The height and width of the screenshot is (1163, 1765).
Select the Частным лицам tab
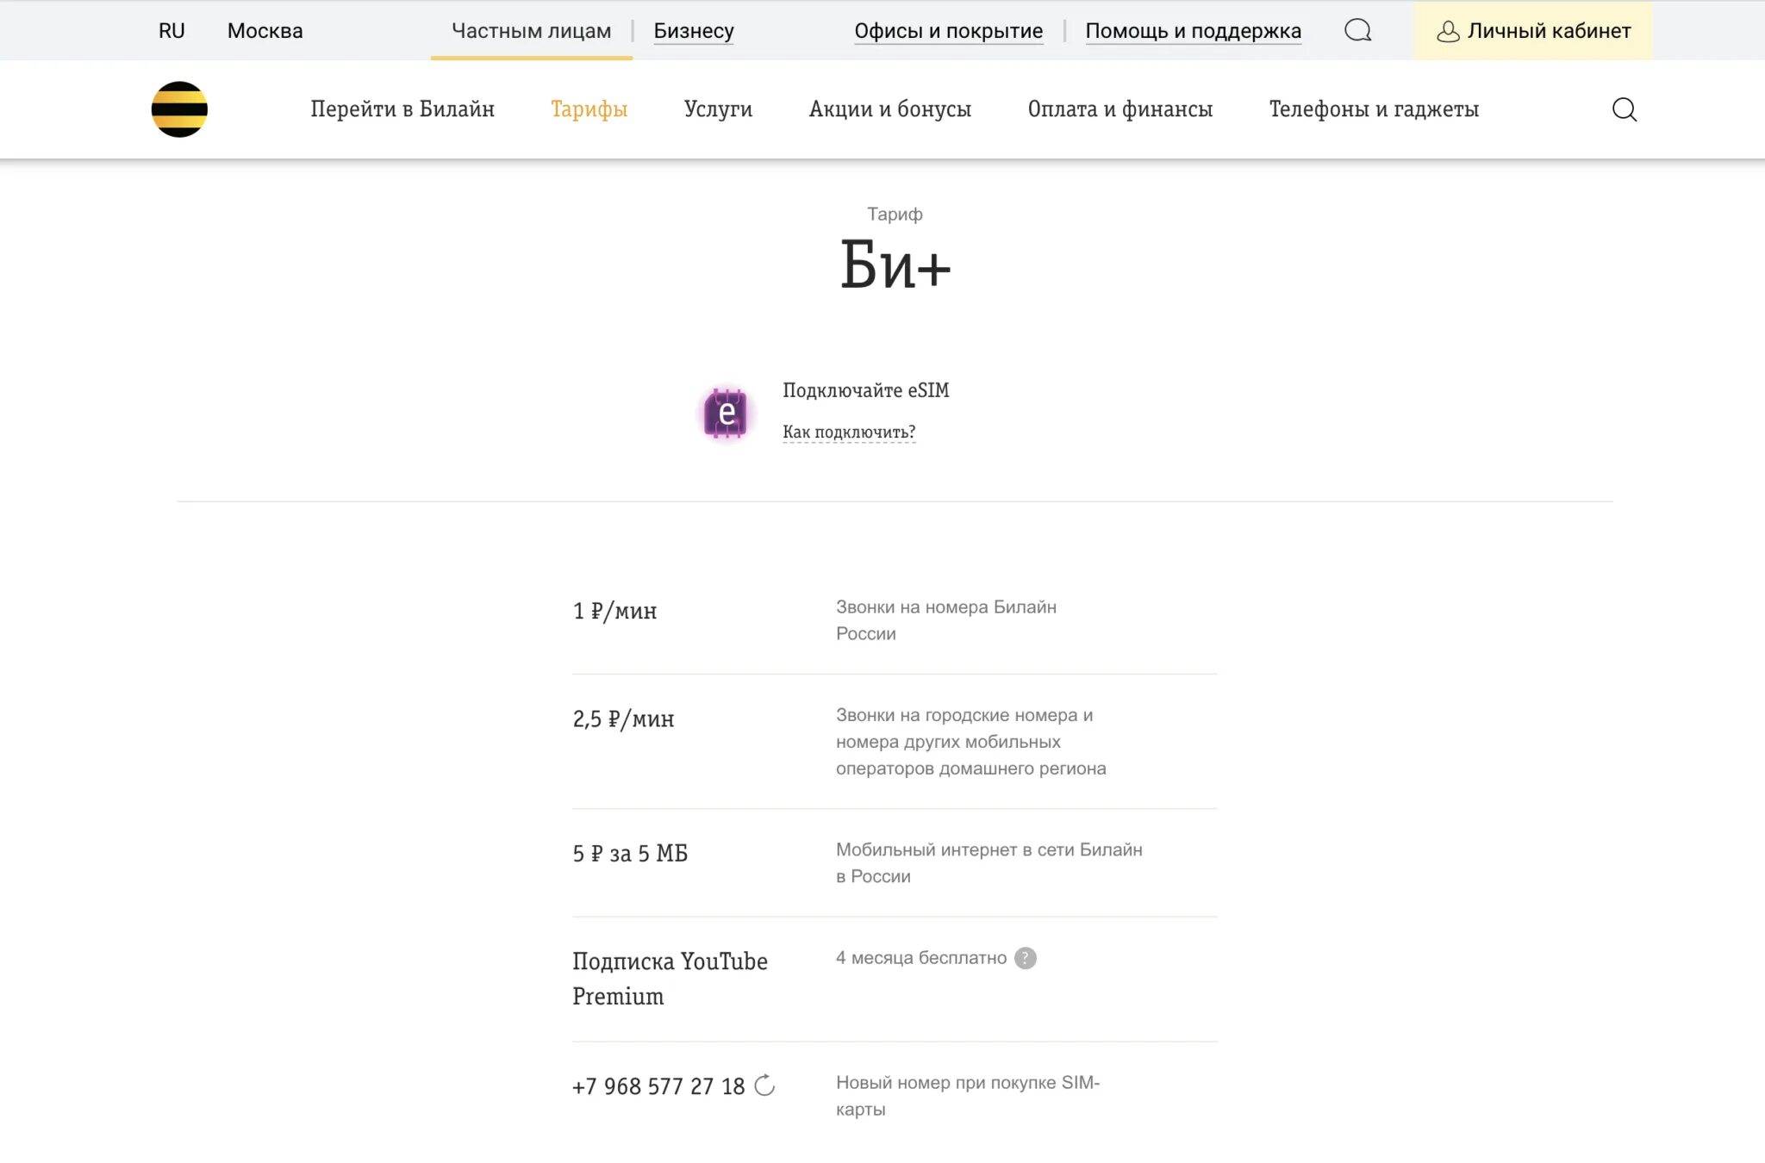pos(531,31)
